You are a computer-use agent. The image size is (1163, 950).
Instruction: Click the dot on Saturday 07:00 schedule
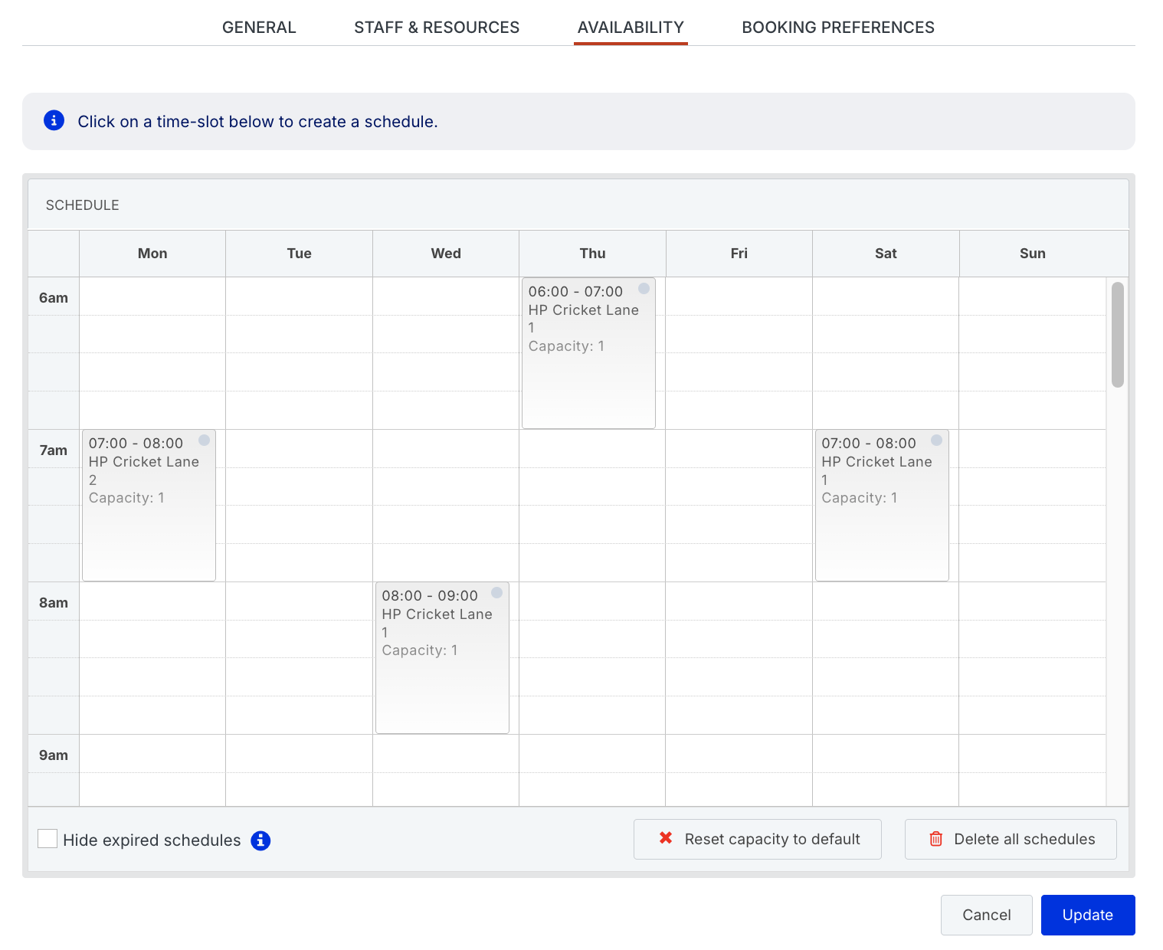pyautogui.click(x=936, y=441)
